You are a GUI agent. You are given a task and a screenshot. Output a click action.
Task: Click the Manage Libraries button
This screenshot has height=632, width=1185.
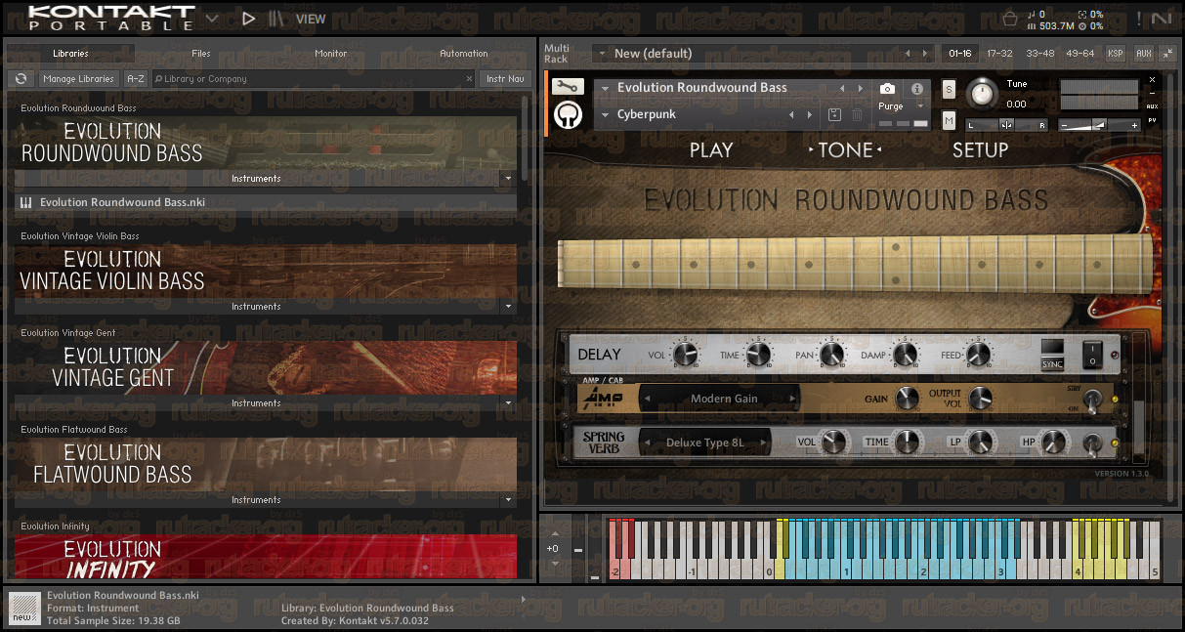coord(78,79)
